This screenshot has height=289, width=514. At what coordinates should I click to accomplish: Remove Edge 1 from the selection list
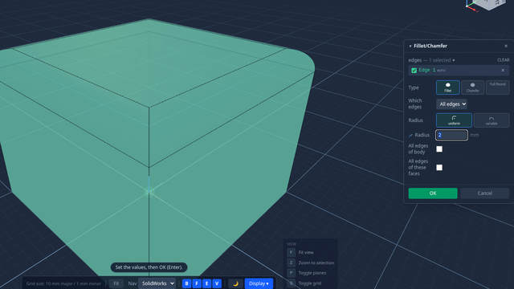[503, 70]
